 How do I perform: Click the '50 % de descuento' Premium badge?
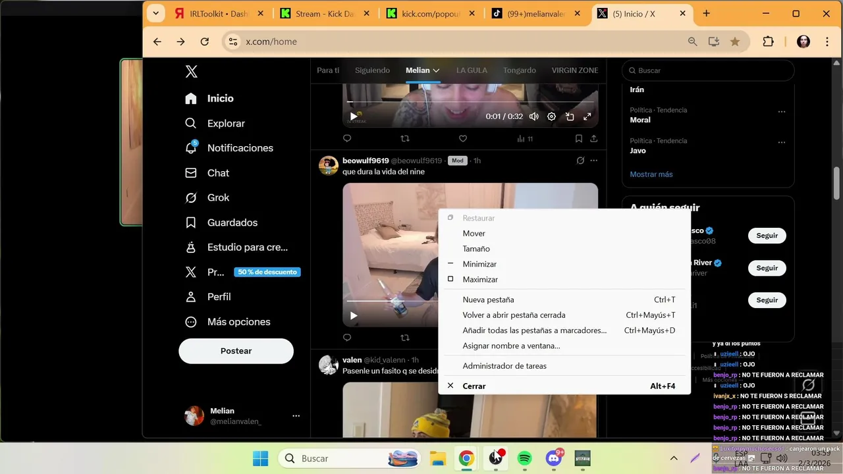click(x=267, y=272)
